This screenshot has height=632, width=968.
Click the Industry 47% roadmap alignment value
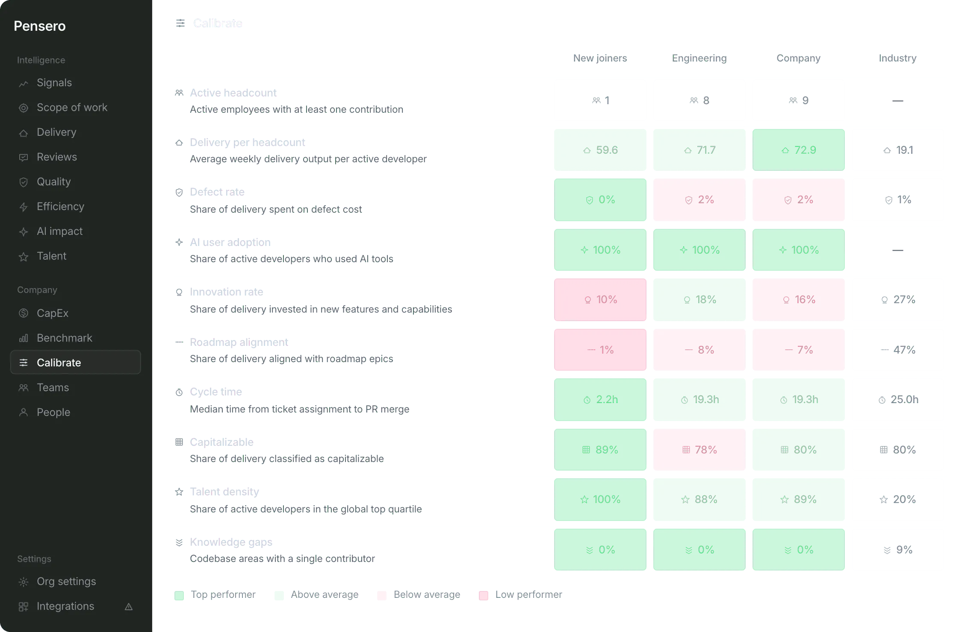[x=898, y=350]
